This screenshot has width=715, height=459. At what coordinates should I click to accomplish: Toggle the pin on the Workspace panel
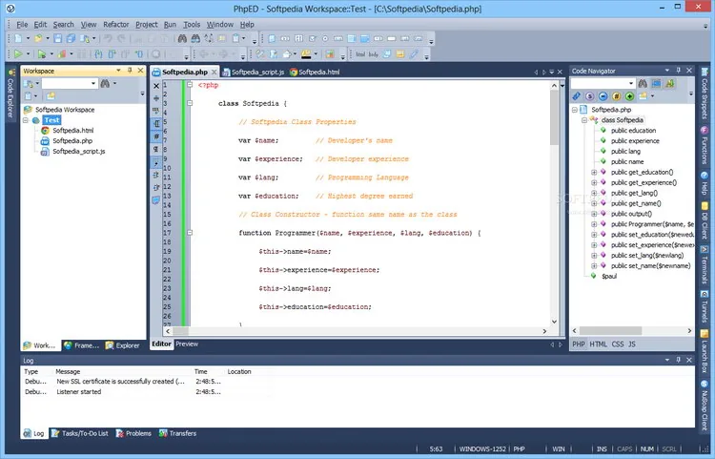coord(130,71)
